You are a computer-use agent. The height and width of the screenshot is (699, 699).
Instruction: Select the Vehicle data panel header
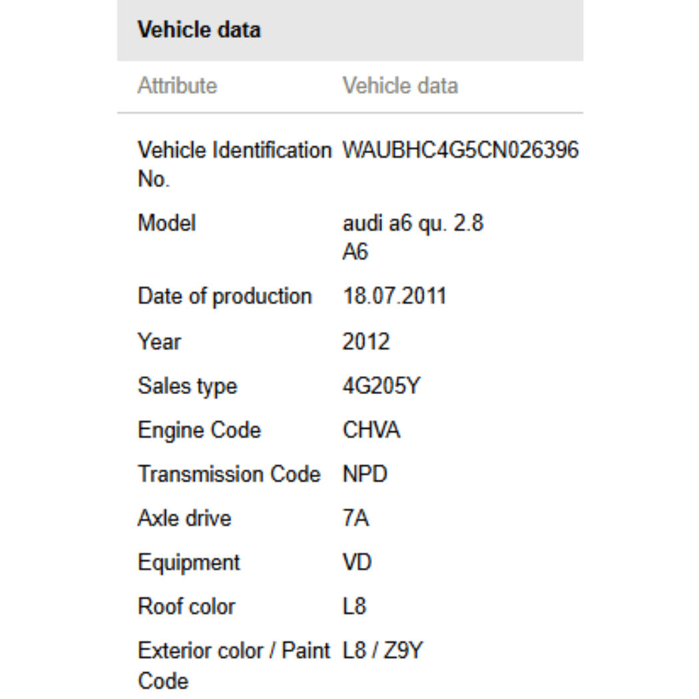pyautogui.click(x=350, y=31)
